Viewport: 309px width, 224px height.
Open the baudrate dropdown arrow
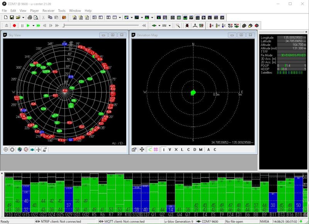point(170,25)
